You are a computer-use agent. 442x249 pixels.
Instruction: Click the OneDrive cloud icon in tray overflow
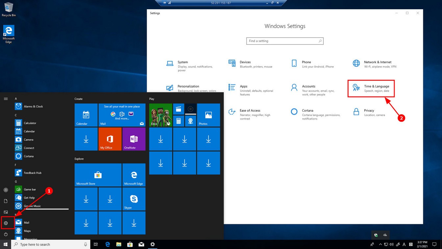[x=385, y=235]
